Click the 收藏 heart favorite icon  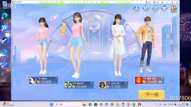164,9
